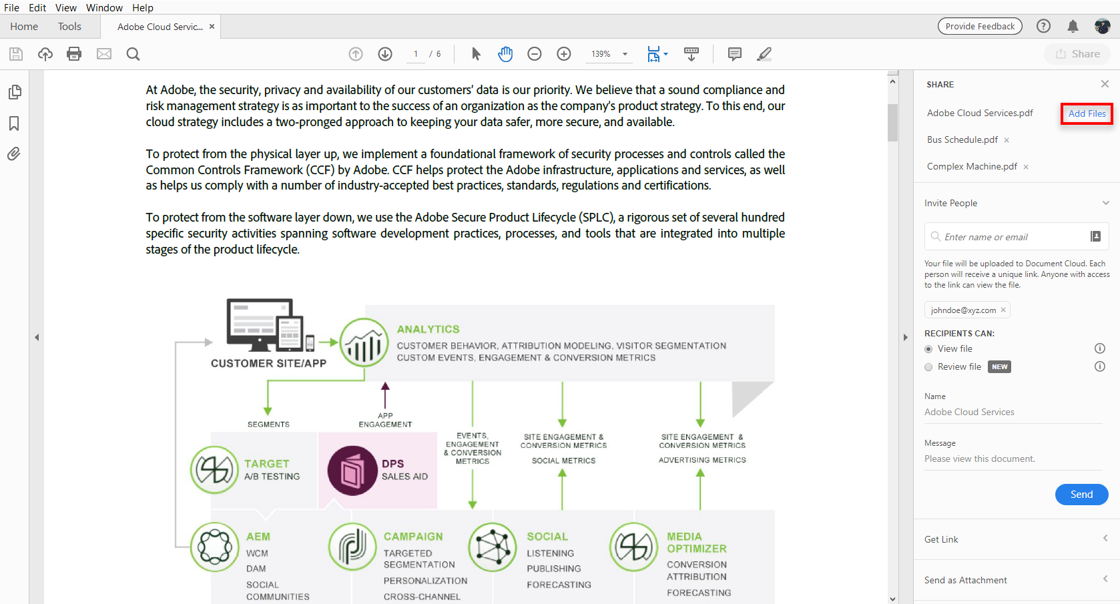
Task: Open the Bookmarks side panel
Action: [x=14, y=123]
